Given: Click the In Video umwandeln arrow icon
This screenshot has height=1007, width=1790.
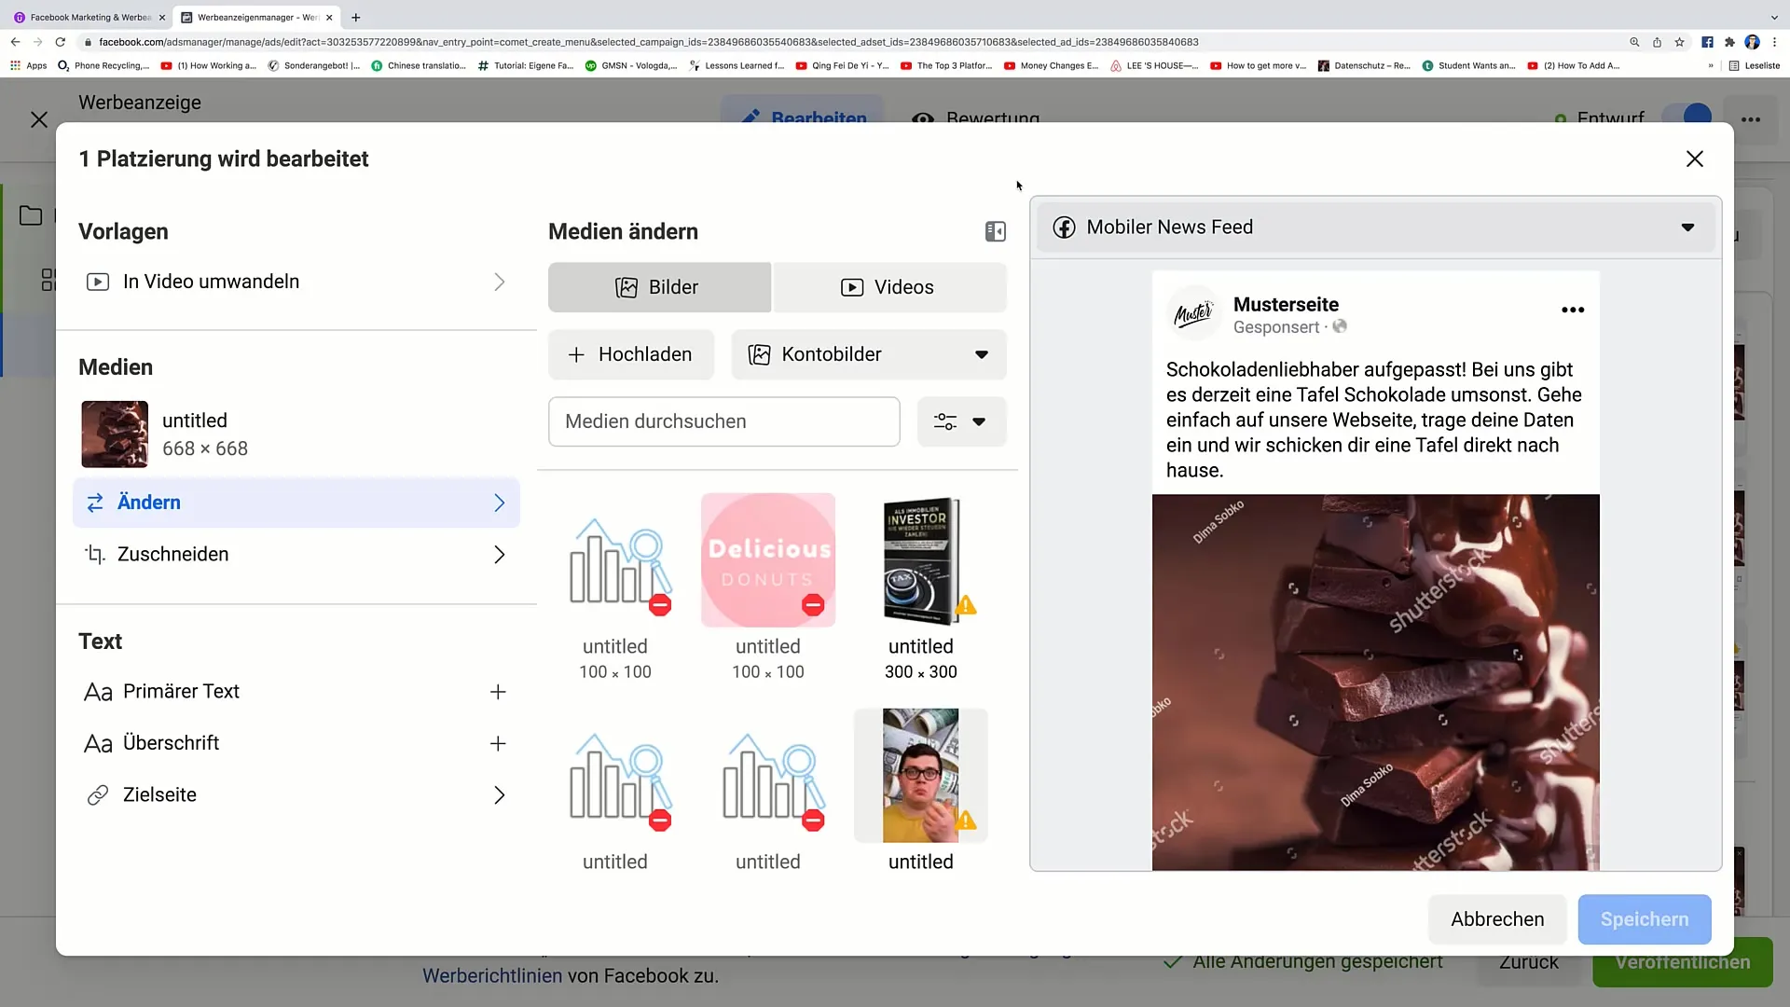Looking at the screenshot, I should (501, 282).
